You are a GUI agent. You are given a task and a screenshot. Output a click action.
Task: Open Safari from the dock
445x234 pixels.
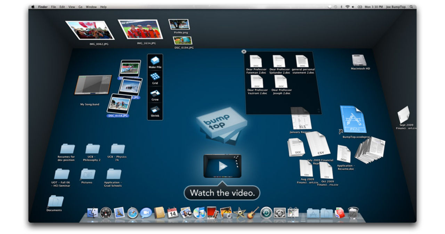[133, 212]
